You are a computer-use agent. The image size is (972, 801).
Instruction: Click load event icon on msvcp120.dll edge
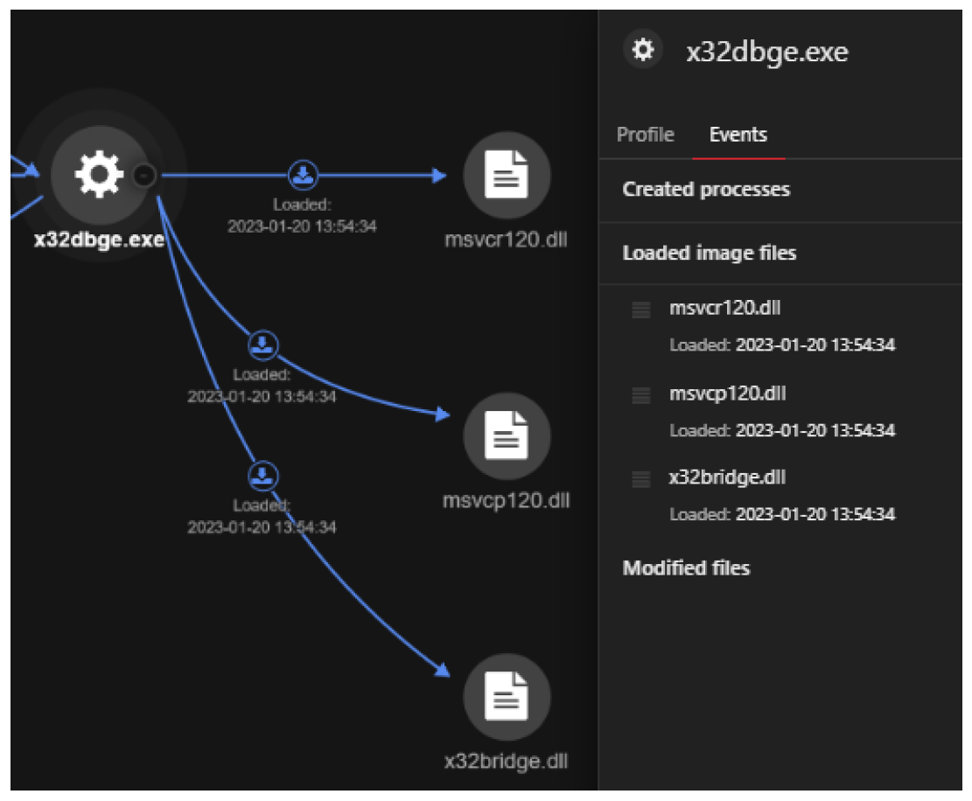(x=262, y=345)
